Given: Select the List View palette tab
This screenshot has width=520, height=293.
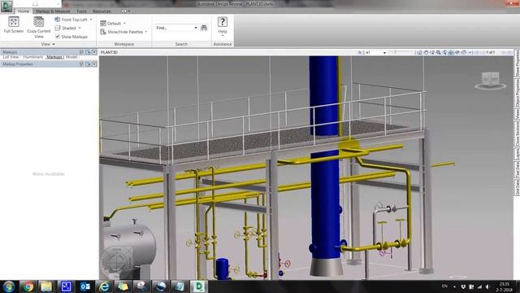Looking at the screenshot, I should (11, 57).
